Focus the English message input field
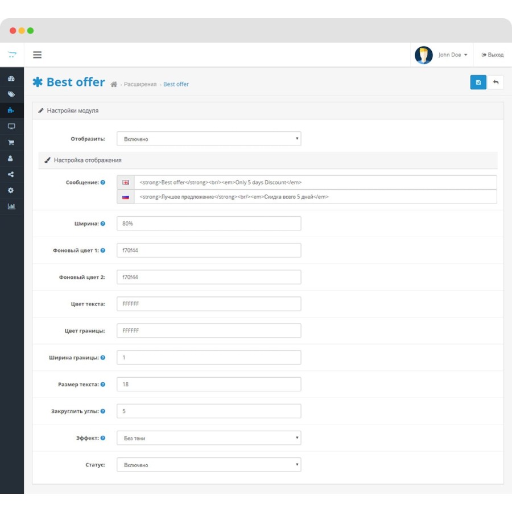512x512 pixels. click(x=315, y=183)
